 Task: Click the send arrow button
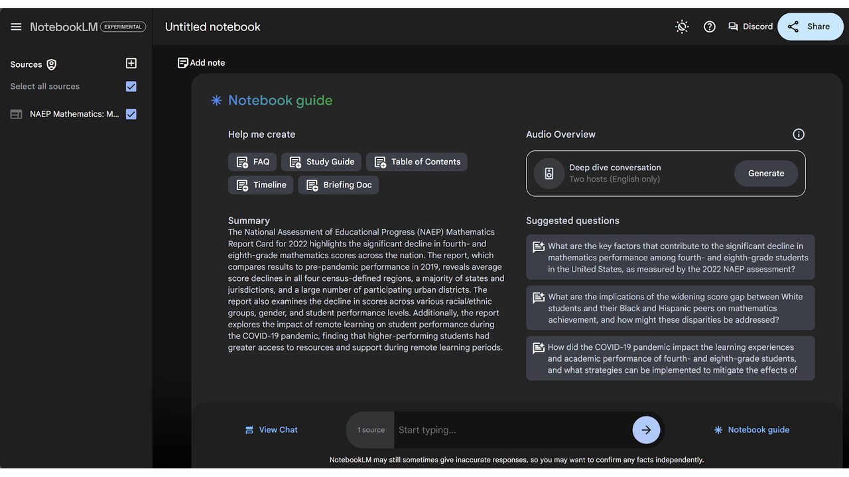(x=646, y=430)
